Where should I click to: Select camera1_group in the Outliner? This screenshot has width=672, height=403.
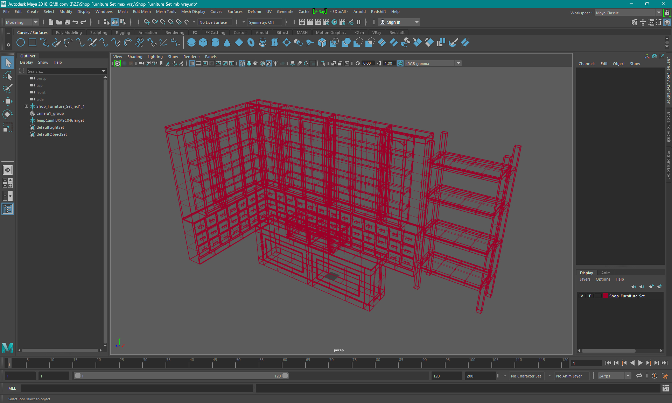point(50,113)
